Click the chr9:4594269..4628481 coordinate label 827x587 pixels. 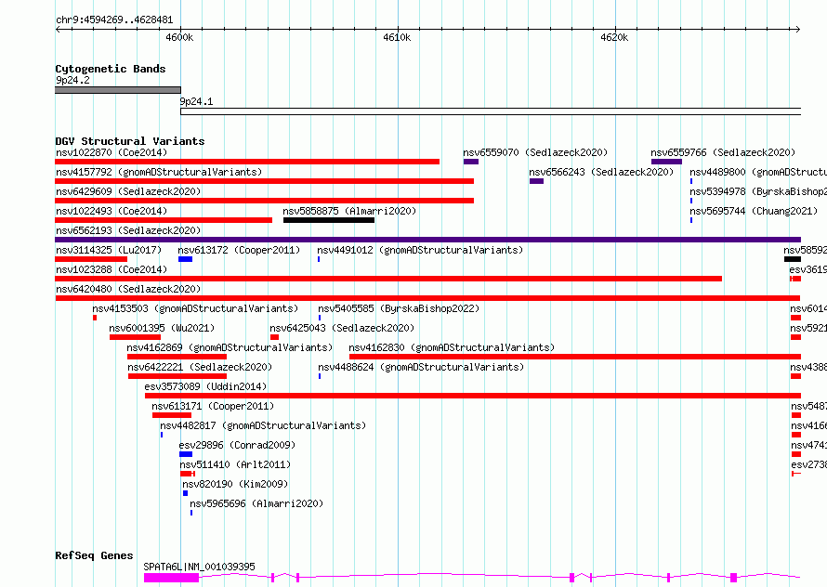point(114,20)
